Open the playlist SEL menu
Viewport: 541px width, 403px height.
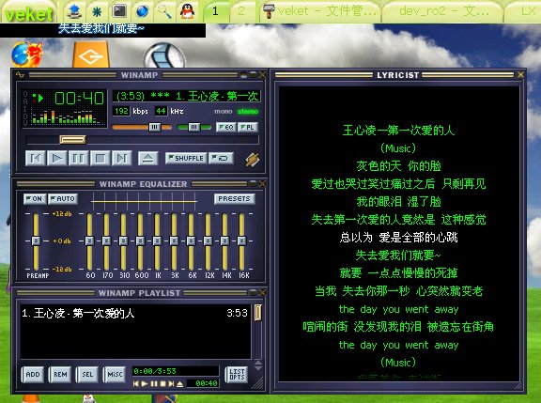coord(87,375)
